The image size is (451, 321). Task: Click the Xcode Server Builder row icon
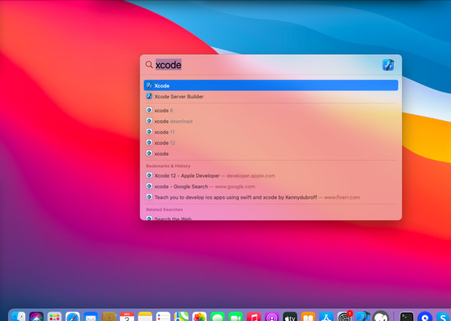[x=149, y=96]
